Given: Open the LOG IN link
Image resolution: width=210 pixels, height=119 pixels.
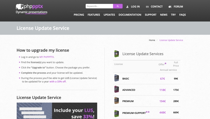Looking at the screenshot, I should (x=135, y=7).
